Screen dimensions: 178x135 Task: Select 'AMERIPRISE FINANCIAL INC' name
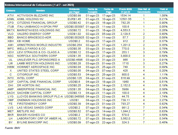pyautogui.click(x=37, y=89)
